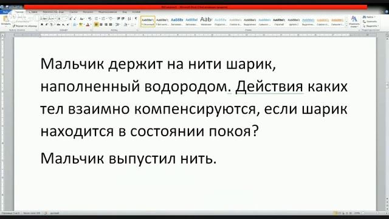Click the spelling check status icon
This screenshot has width=389, height=219.
click(46, 213)
